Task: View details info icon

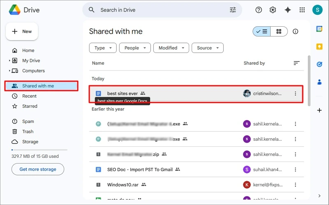Action: (295, 32)
